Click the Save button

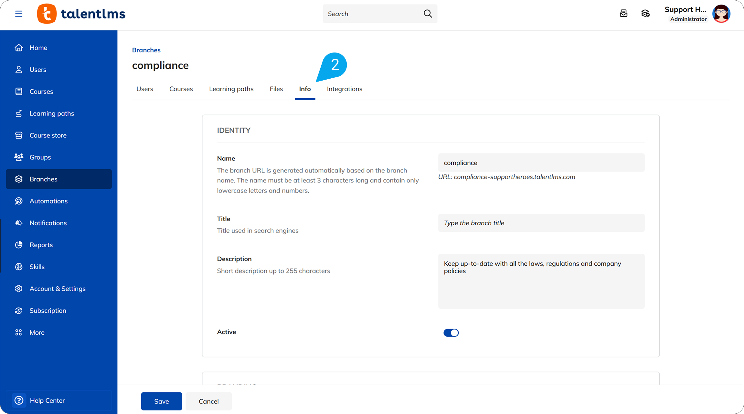(161, 401)
